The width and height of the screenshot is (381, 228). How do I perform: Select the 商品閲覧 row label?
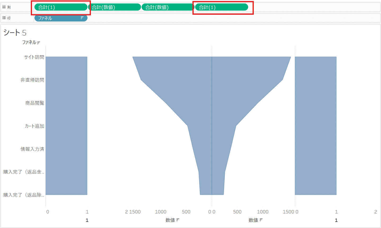pyautogui.click(x=35, y=103)
